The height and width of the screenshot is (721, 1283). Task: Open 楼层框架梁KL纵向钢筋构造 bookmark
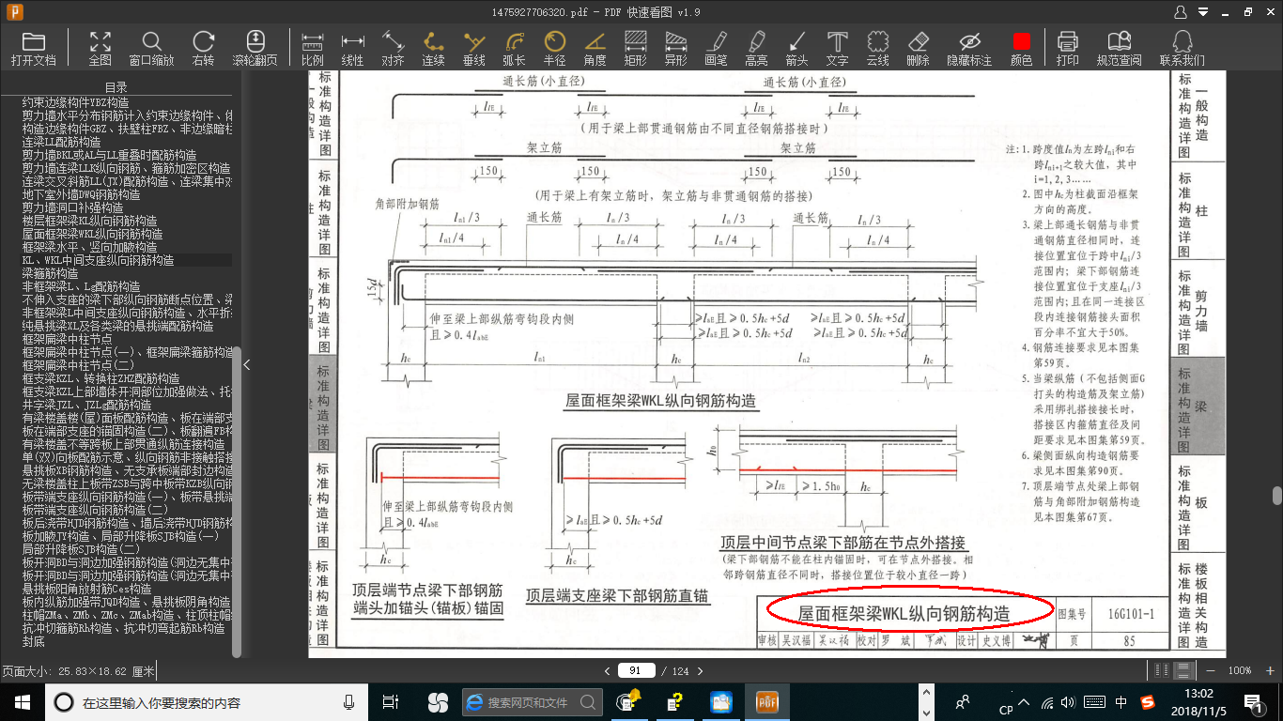[x=90, y=221]
